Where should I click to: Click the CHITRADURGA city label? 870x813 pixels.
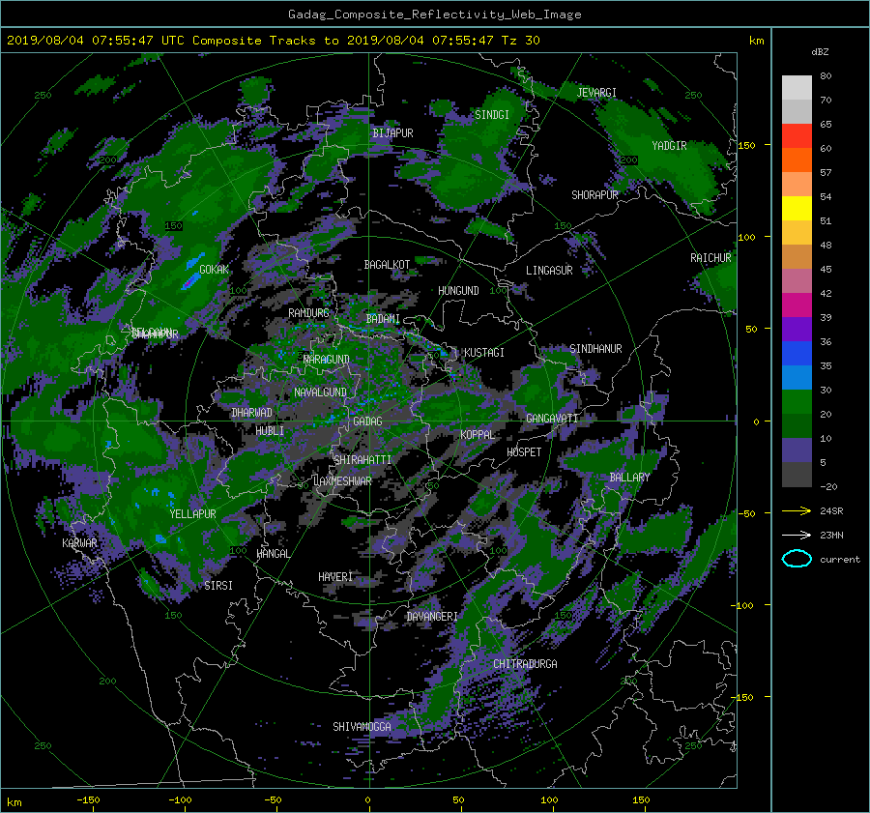tap(525, 664)
